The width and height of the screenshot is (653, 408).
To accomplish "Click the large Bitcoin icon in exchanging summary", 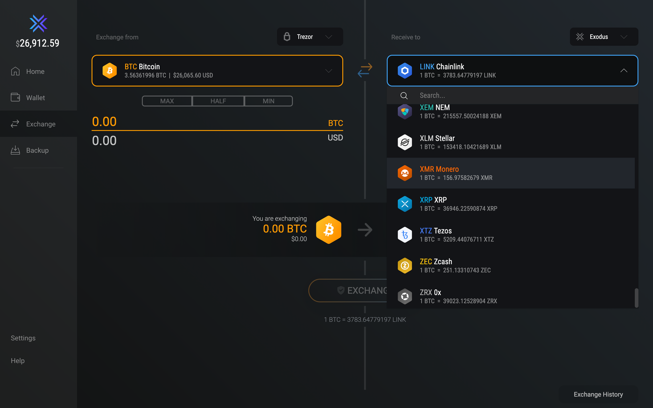I will click(x=328, y=230).
